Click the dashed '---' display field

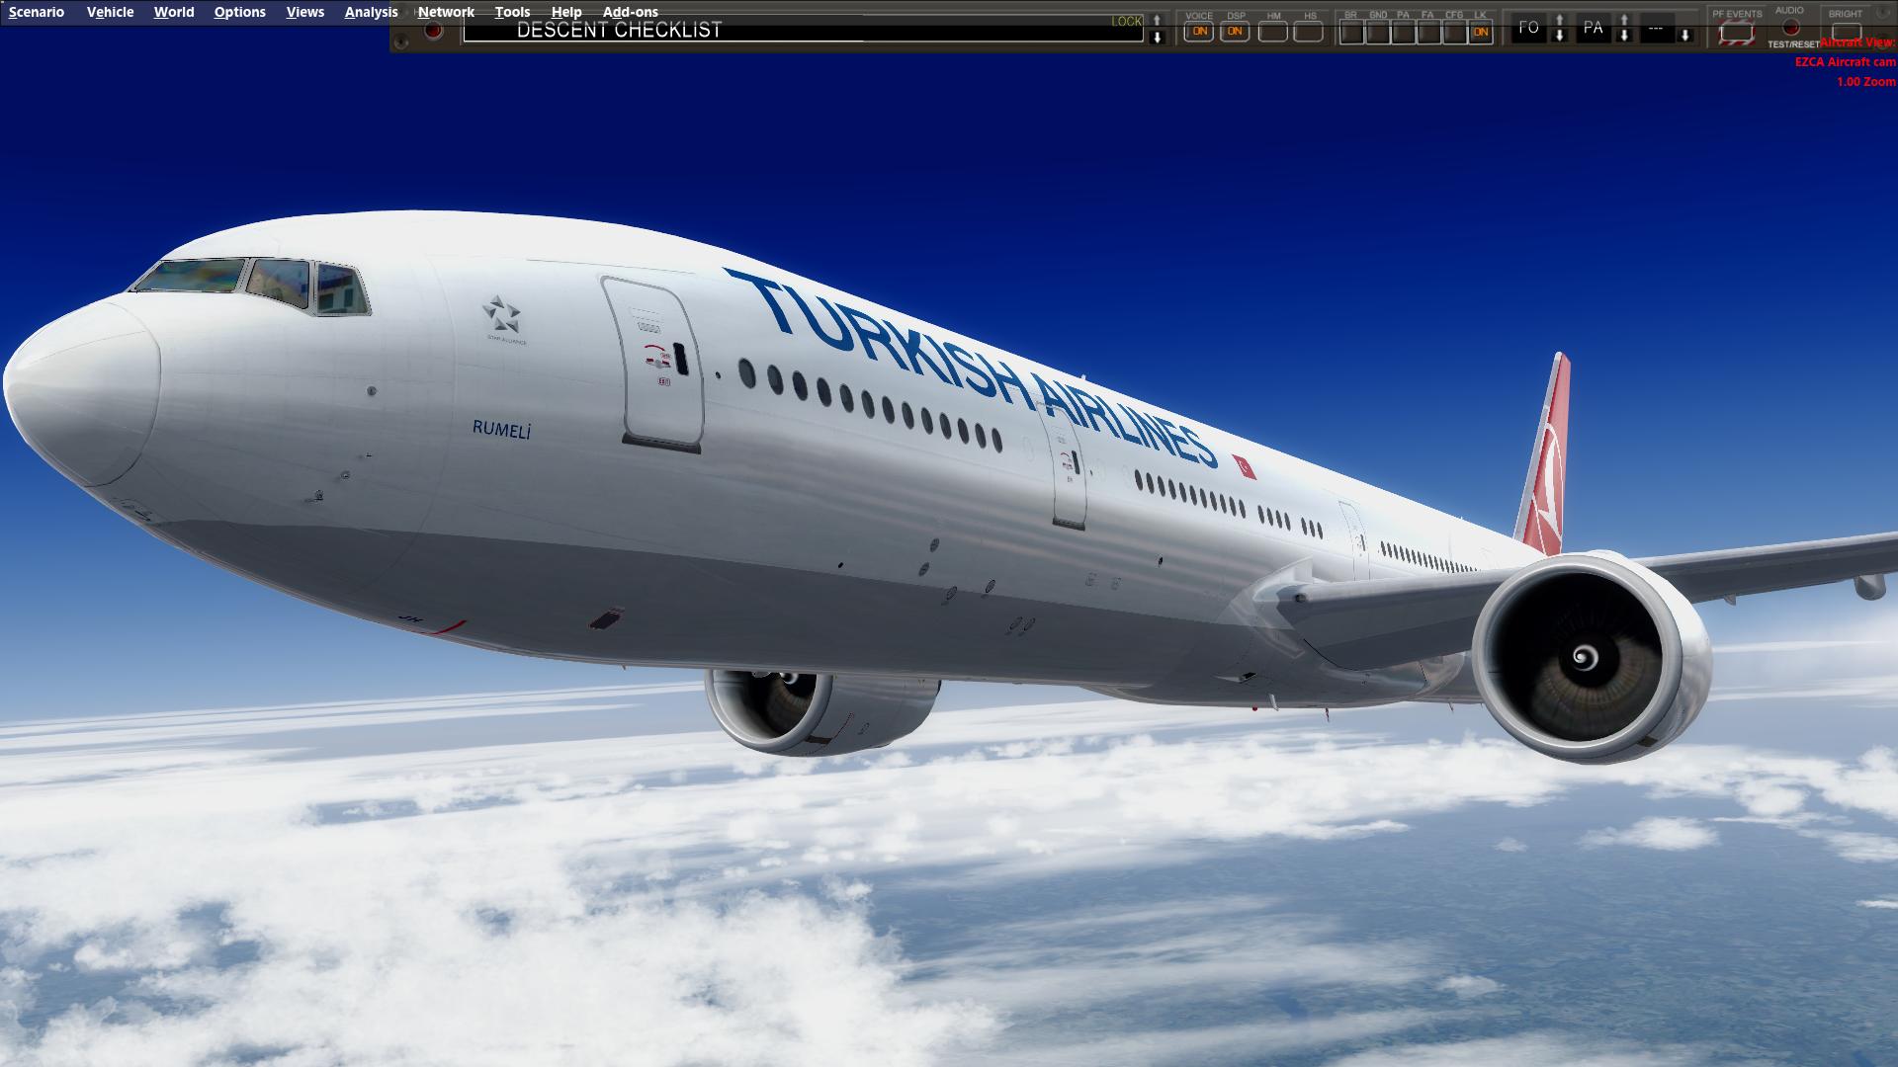point(1656,29)
